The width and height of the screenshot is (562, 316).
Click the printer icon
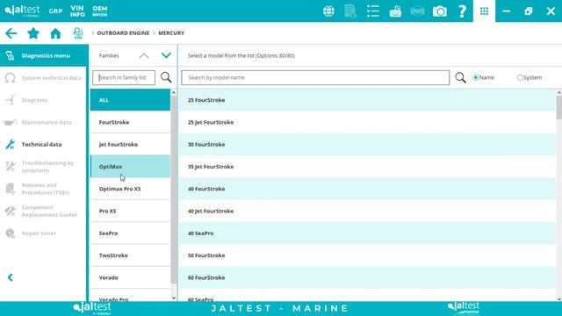[418, 11]
